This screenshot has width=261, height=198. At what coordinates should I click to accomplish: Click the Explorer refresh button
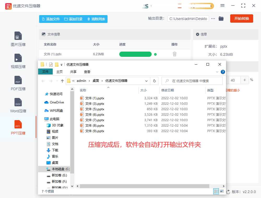point(154,81)
